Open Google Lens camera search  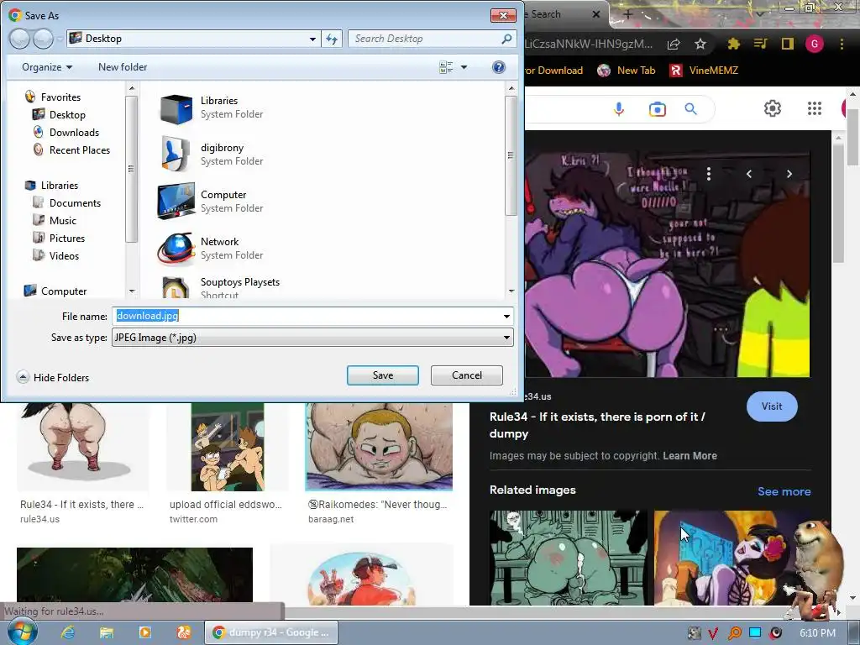(657, 109)
